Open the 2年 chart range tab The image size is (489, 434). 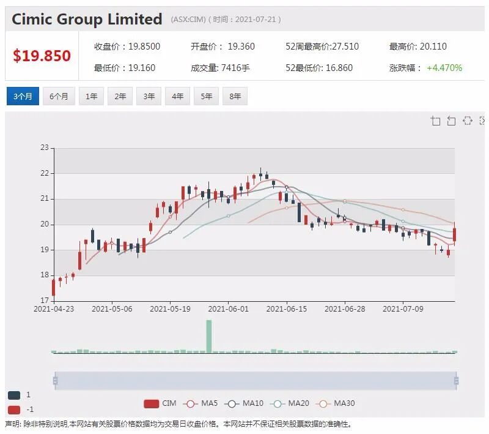tap(120, 96)
